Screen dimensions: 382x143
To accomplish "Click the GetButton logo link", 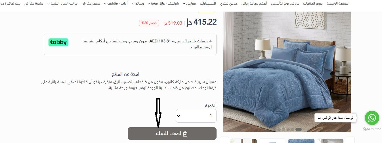I will 372,129.
